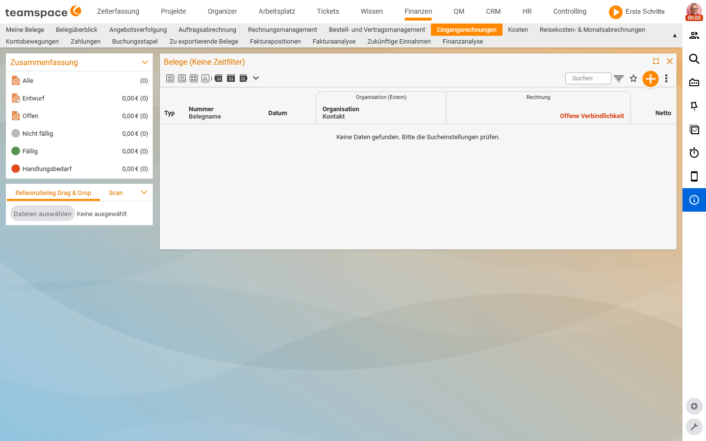Viewport: 706px width, 441px height.
Task: Open the wrench settings button at bottom right
Action: [694, 427]
